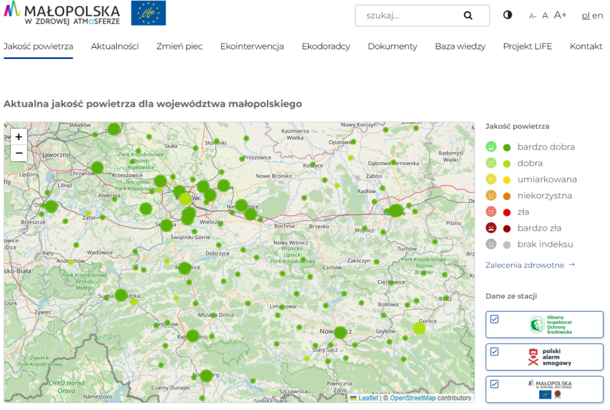Toggle the high contrast mode icon
Image resolution: width=610 pixels, height=410 pixels.
508,15
